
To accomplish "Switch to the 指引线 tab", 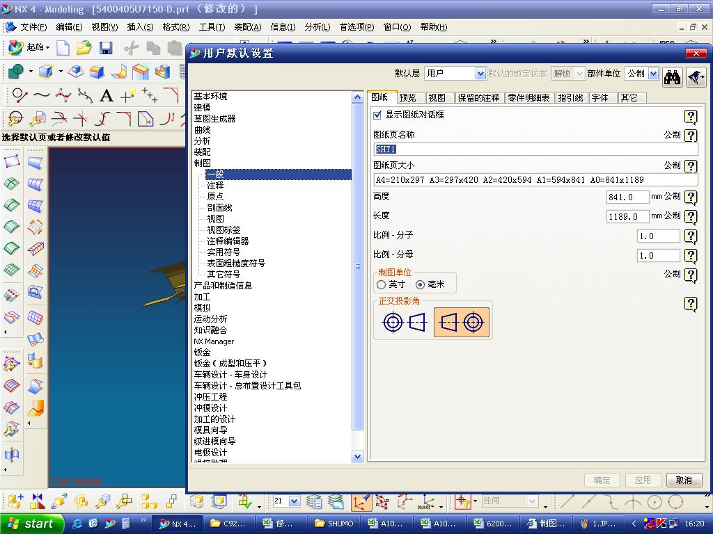I will 571,97.
